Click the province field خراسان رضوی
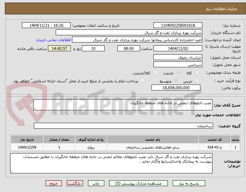The image size is (246, 192). (x=178, y=57)
